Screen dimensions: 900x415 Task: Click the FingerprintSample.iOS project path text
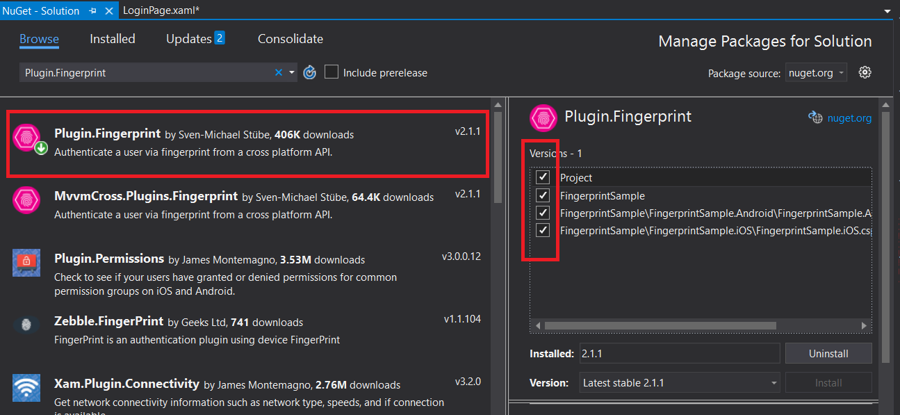[715, 231]
